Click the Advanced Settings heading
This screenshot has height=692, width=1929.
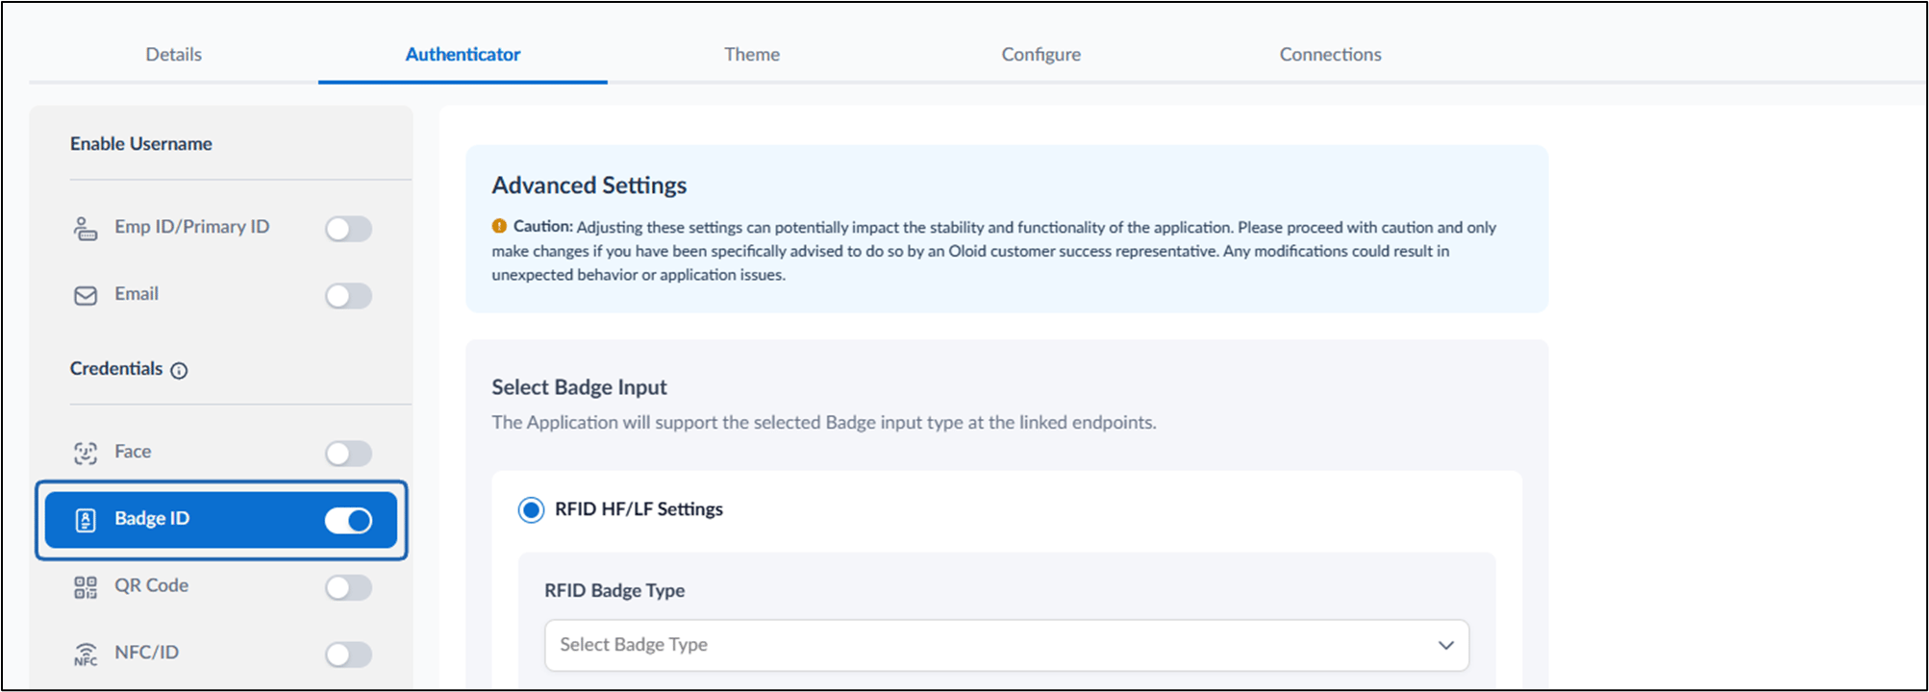pyautogui.click(x=589, y=185)
